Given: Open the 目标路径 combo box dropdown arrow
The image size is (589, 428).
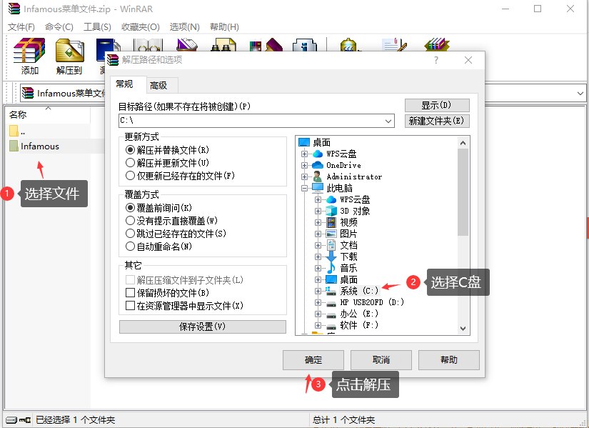Looking at the screenshot, I should coord(388,121).
